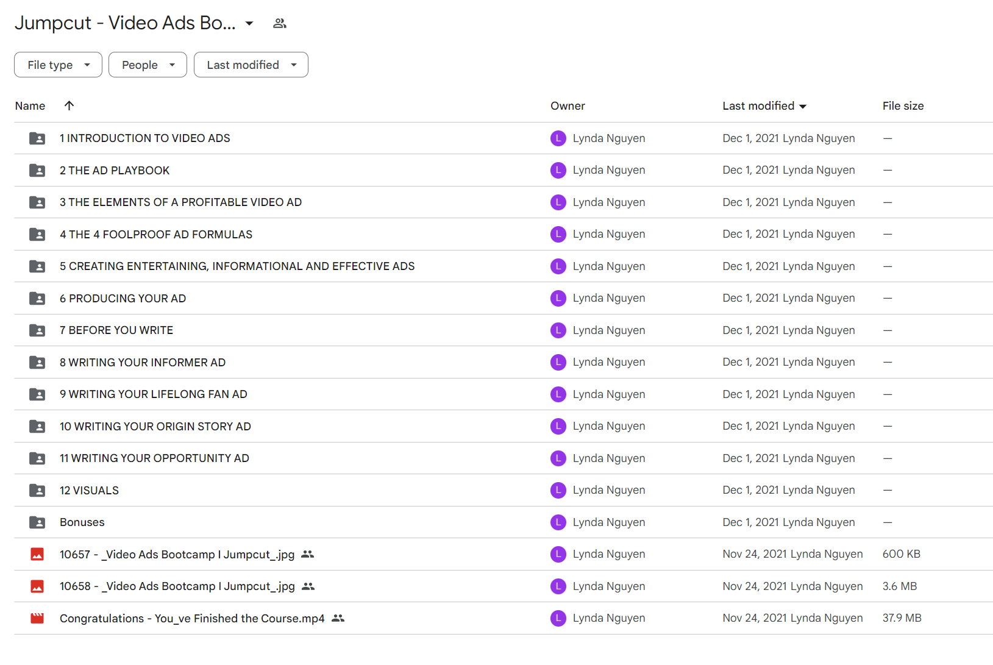
Task: Select '4 THE 4 FOOLPROOF AD FORMULAS' folder
Action: [156, 234]
